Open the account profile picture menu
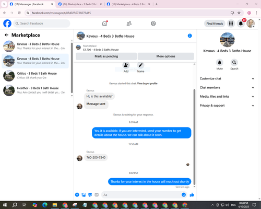261x209 pixels. coord(251,24)
